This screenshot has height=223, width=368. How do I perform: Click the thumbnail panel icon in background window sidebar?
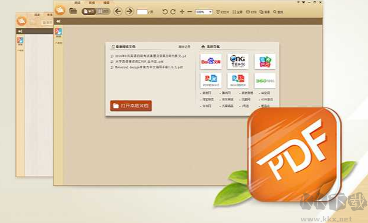tap(20, 41)
